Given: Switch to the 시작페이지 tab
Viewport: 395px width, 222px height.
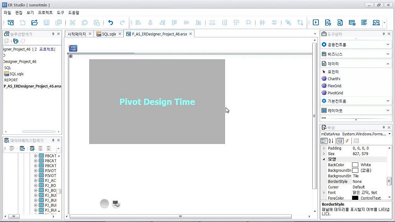Looking at the screenshot, I should pyautogui.click(x=77, y=34).
